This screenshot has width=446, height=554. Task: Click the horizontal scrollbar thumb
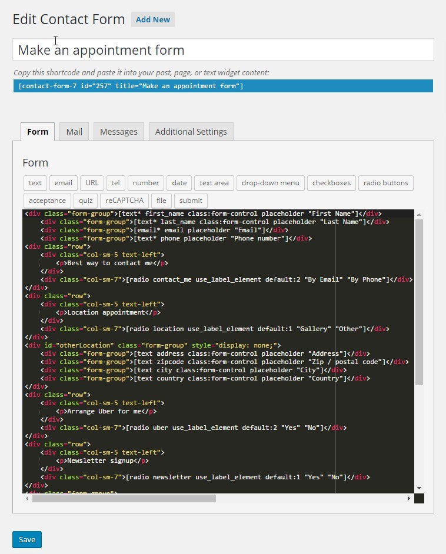coord(124,499)
